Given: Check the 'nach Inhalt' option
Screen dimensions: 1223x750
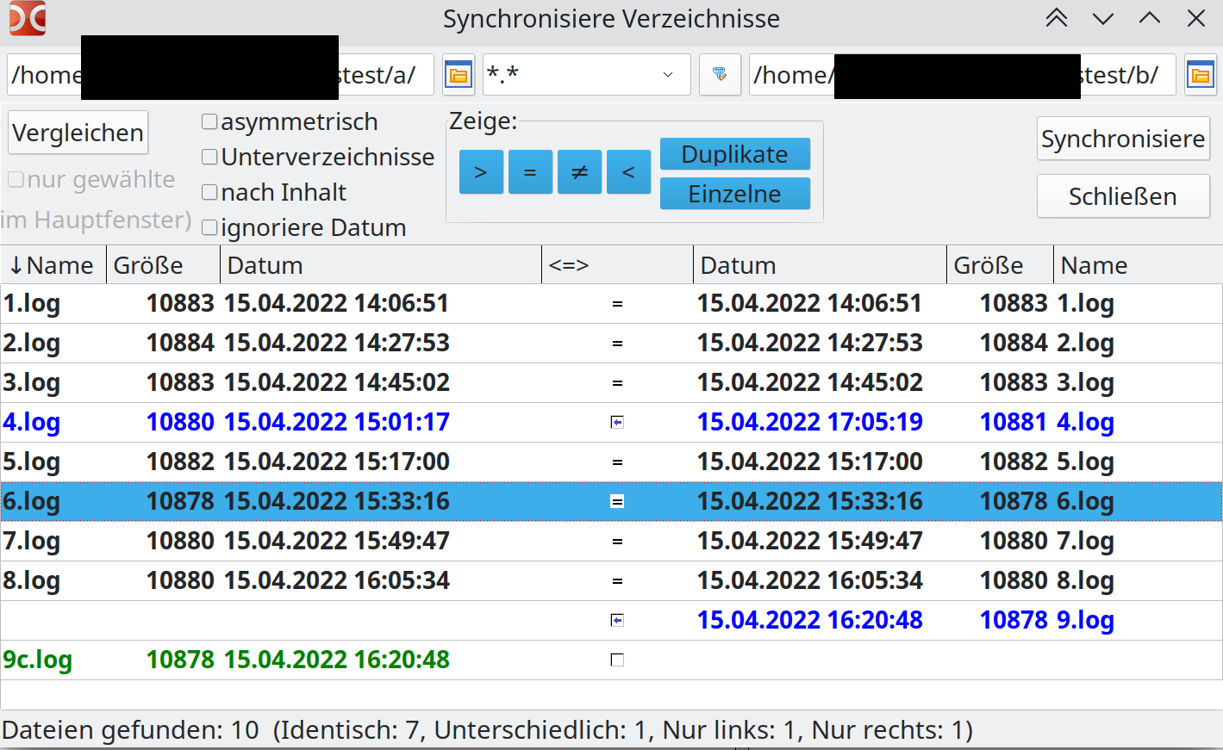Looking at the screenshot, I should pyautogui.click(x=209, y=192).
